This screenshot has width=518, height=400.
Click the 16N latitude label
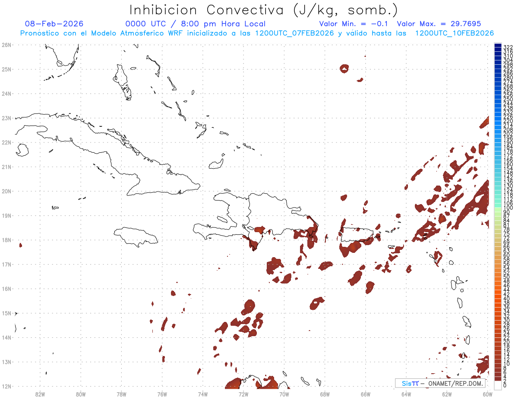tap(6, 289)
